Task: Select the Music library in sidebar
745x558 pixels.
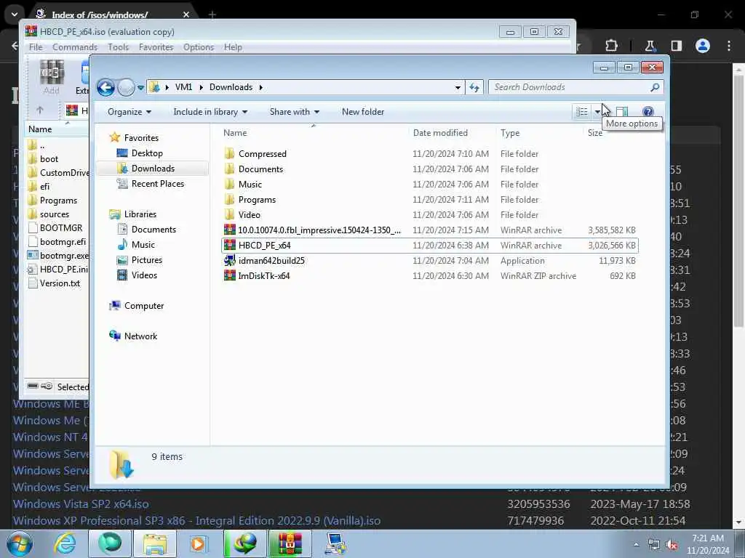Action: (143, 245)
